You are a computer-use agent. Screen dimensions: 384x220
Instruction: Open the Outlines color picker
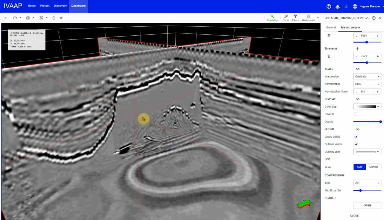click(367, 152)
